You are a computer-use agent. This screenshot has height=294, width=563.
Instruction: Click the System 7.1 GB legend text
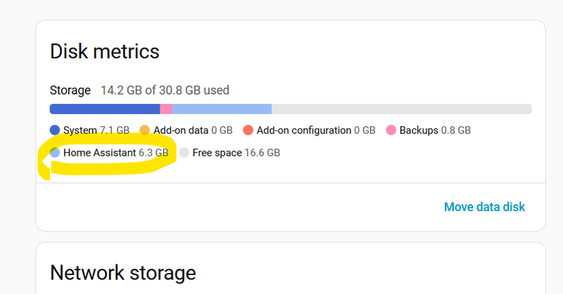96,131
